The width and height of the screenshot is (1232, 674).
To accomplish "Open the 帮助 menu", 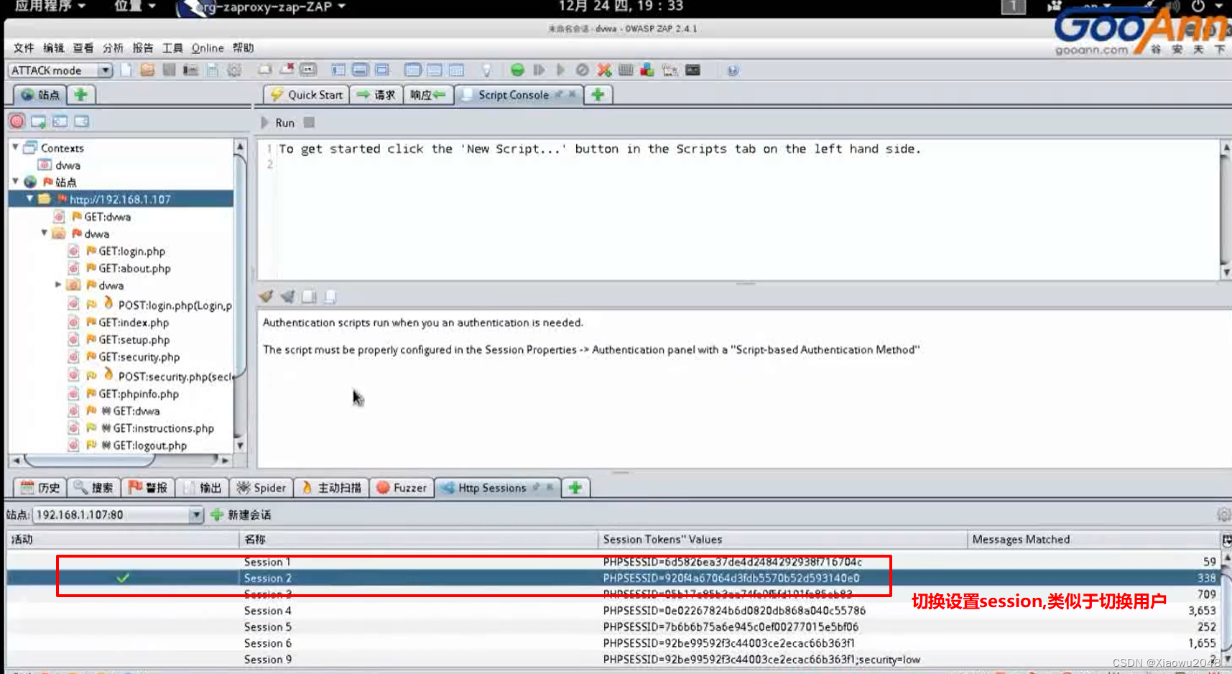I will coord(244,48).
